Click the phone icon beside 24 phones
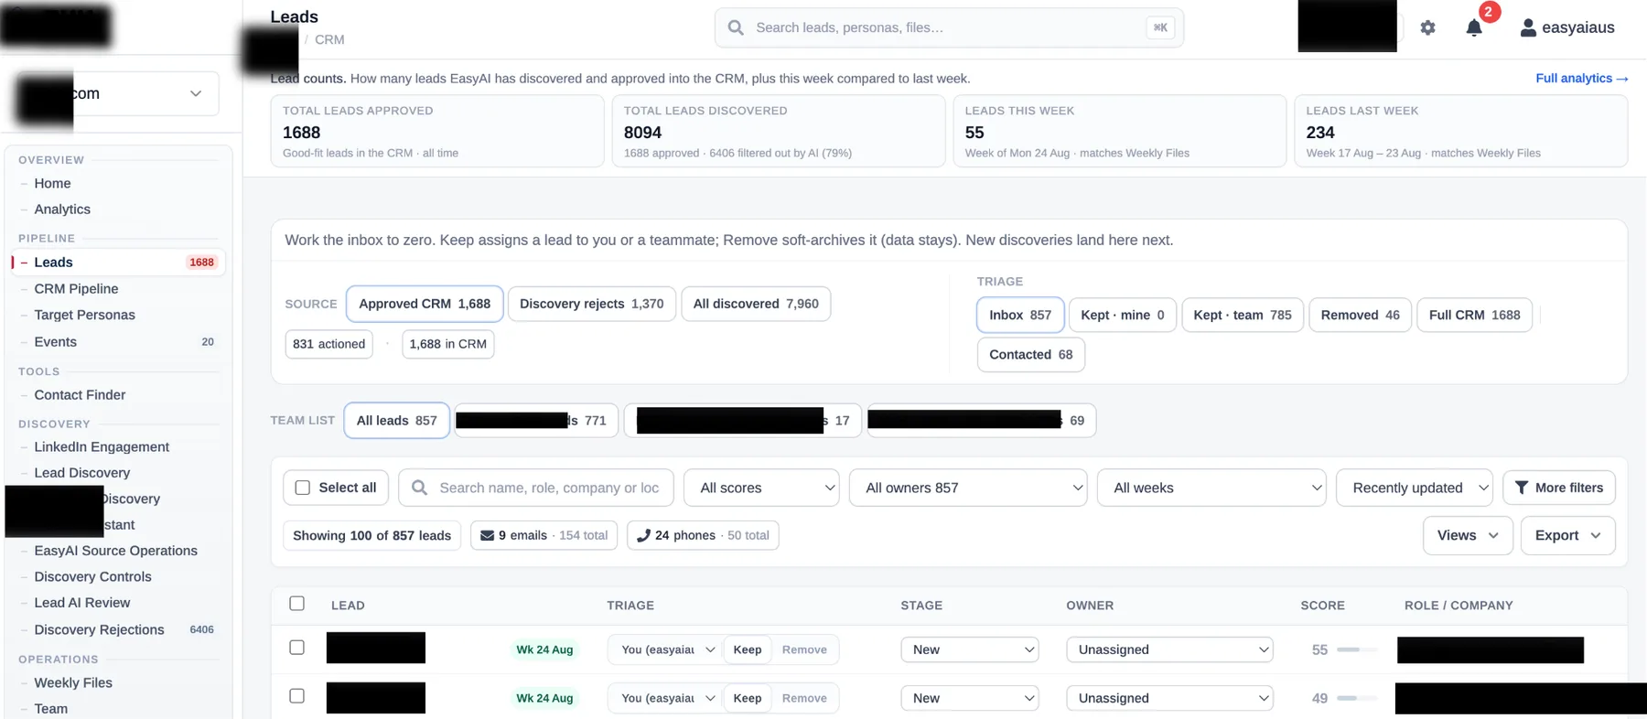This screenshot has width=1647, height=719. click(x=643, y=535)
